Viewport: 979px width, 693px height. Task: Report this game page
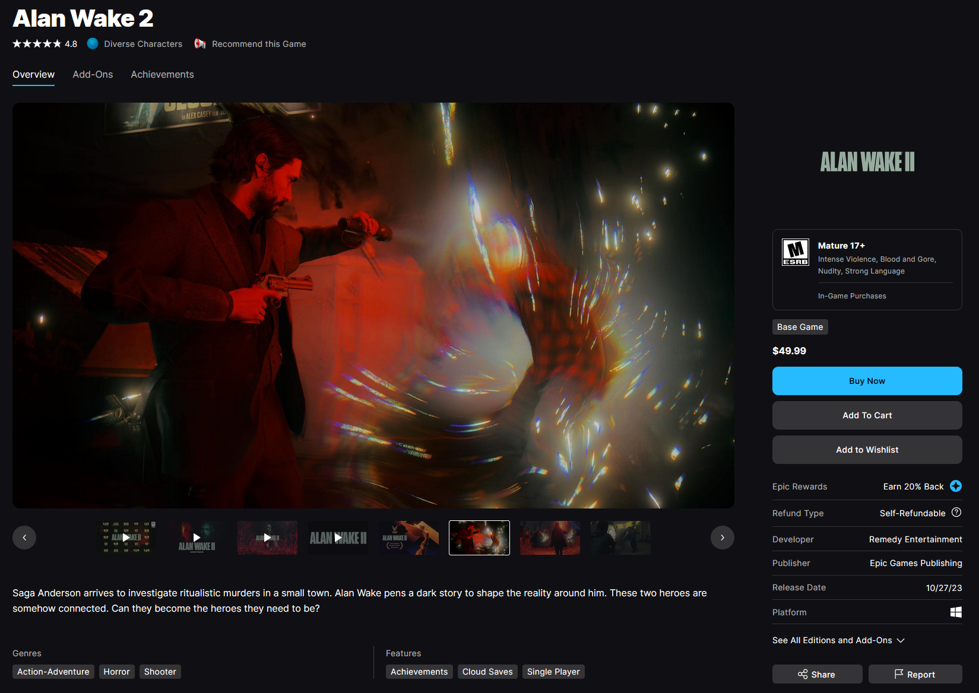(915, 675)
